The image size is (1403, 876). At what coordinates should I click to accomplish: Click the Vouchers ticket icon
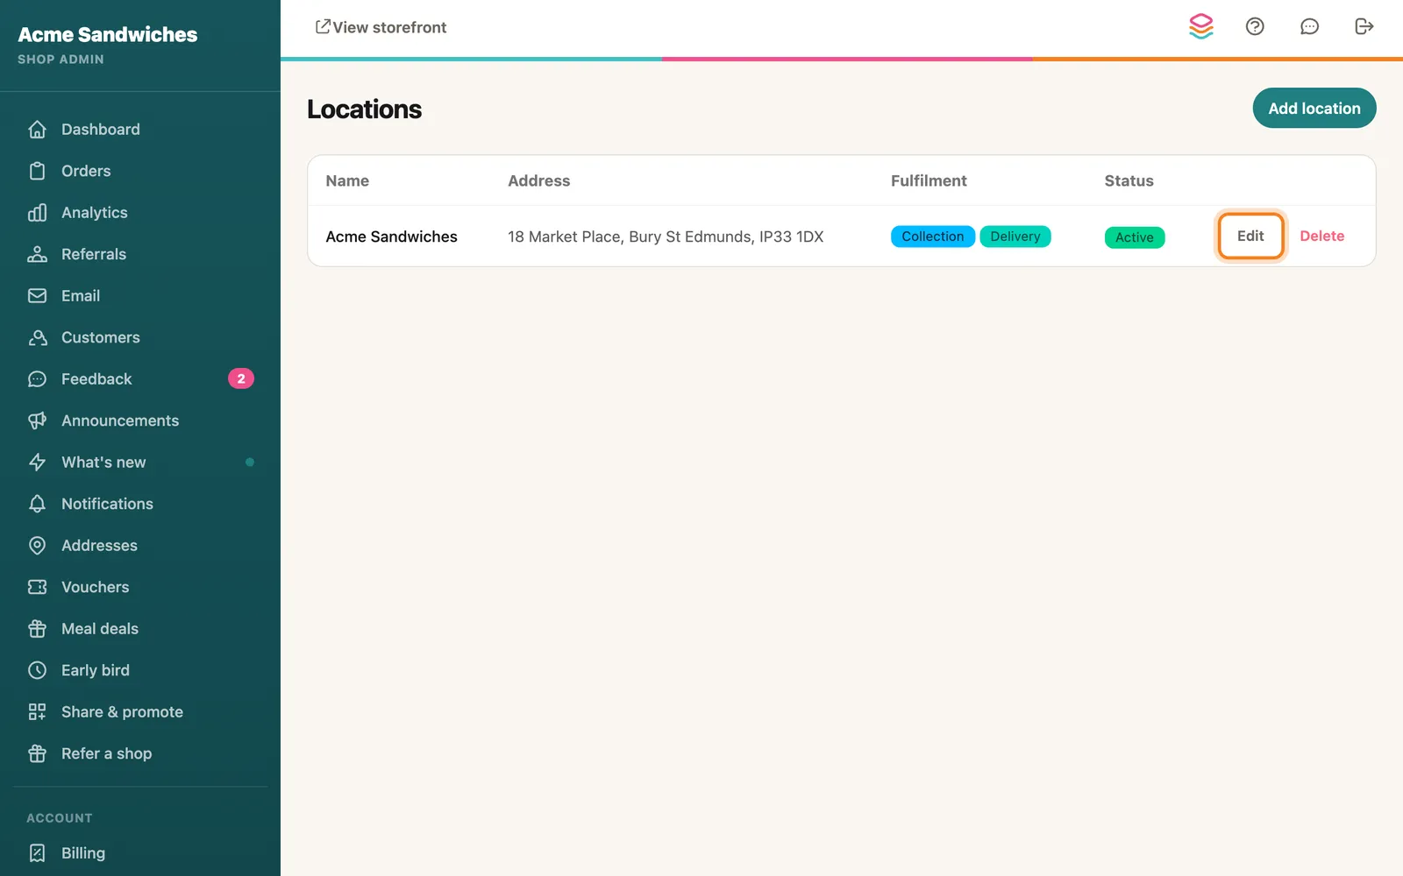(x=37, y=587)
